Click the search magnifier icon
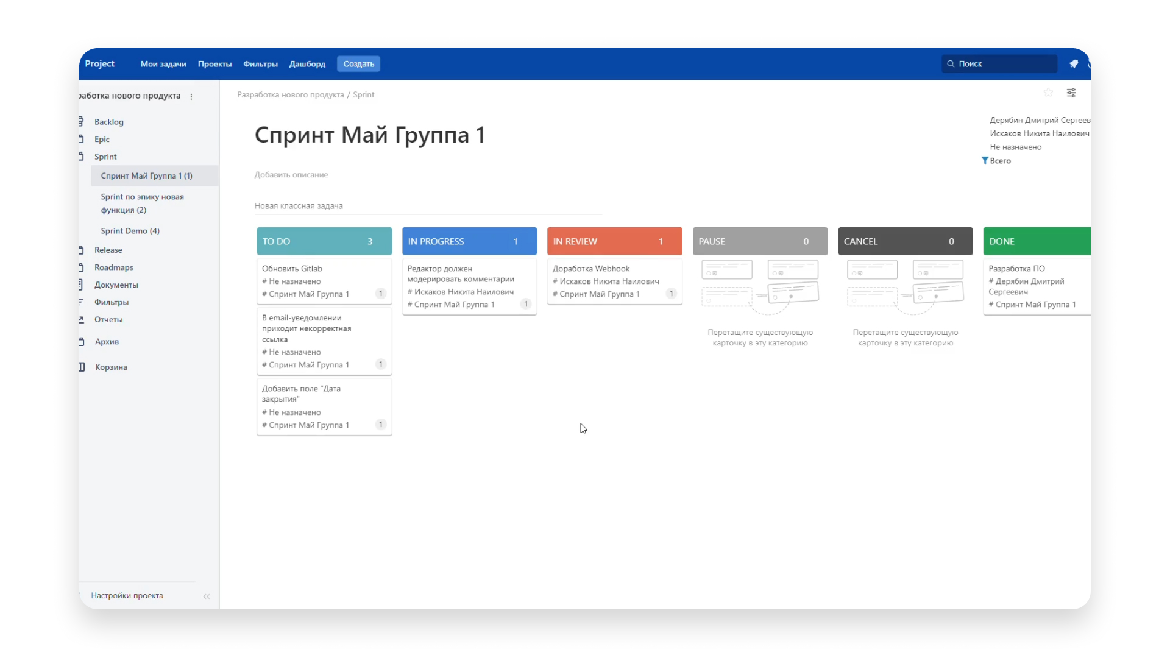This screenshot has height=658, width=1170. (x=951, y=64)
